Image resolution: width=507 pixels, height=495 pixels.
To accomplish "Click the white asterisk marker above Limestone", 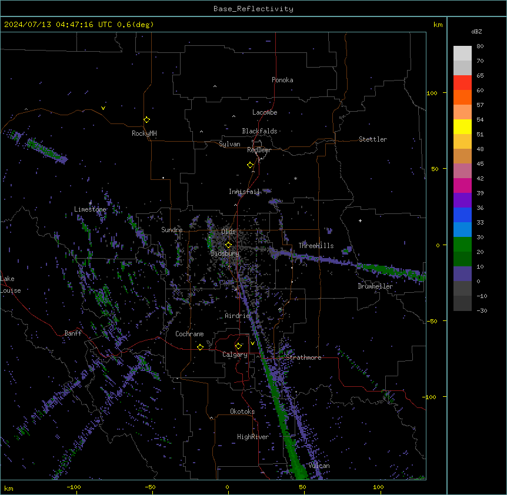I will click(x=90, y=203).
